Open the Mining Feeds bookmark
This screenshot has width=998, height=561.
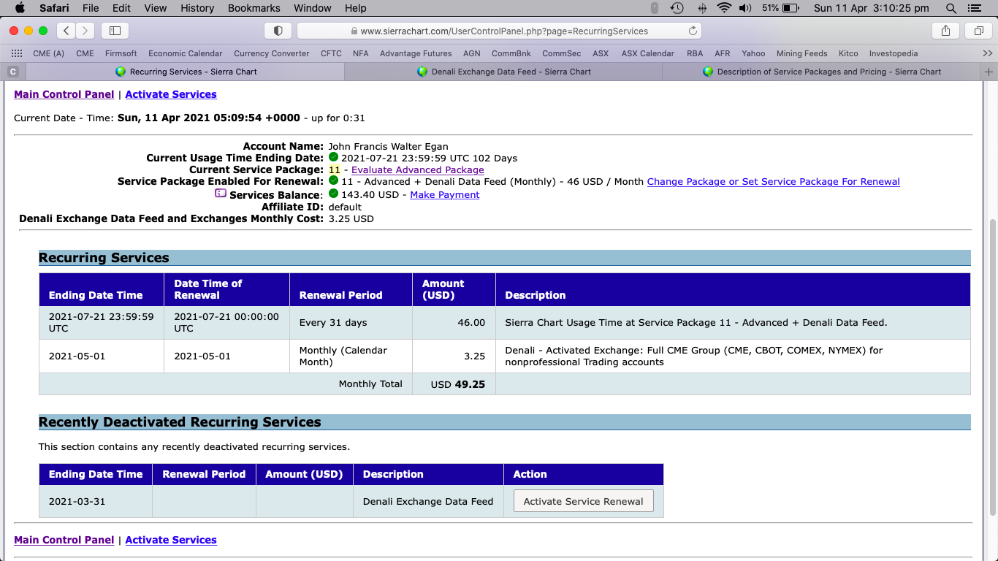click(x=802, y=53)
